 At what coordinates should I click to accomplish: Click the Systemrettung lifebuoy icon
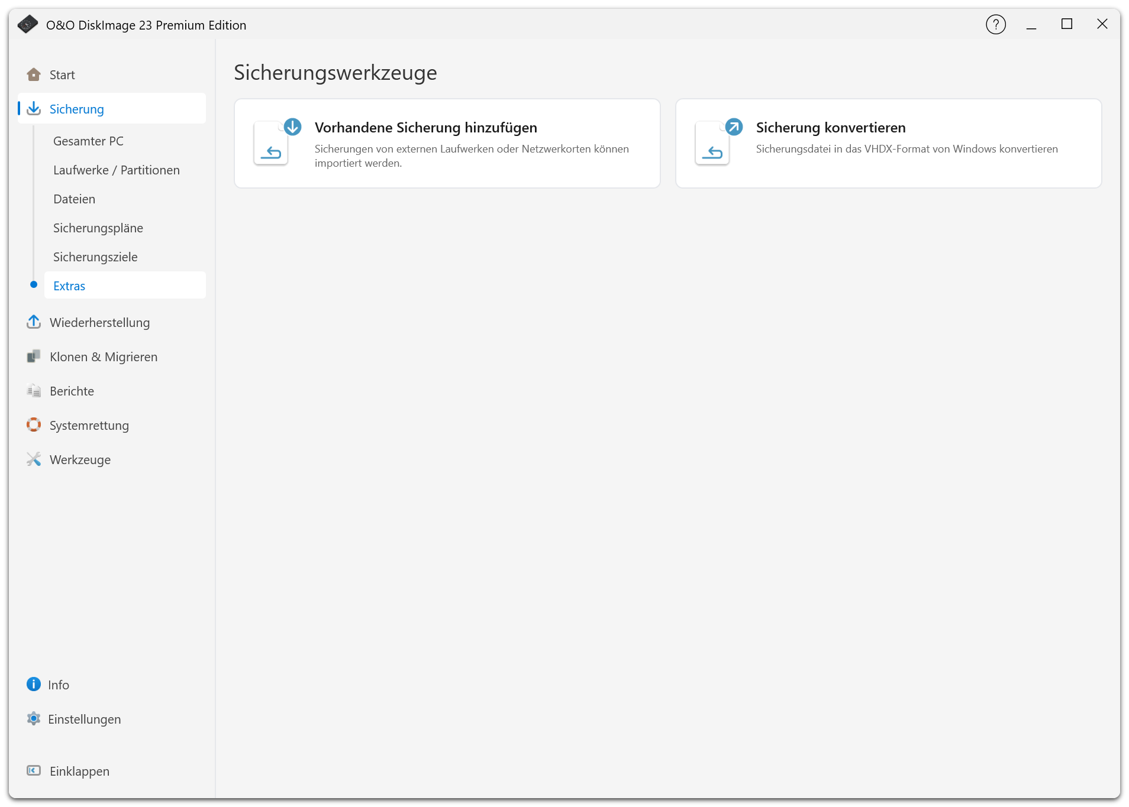pyautogui.click(x=34, y=425)
